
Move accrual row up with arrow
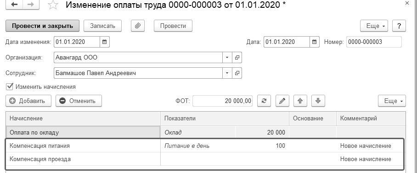pyautogui.click(x=300, y=101)
